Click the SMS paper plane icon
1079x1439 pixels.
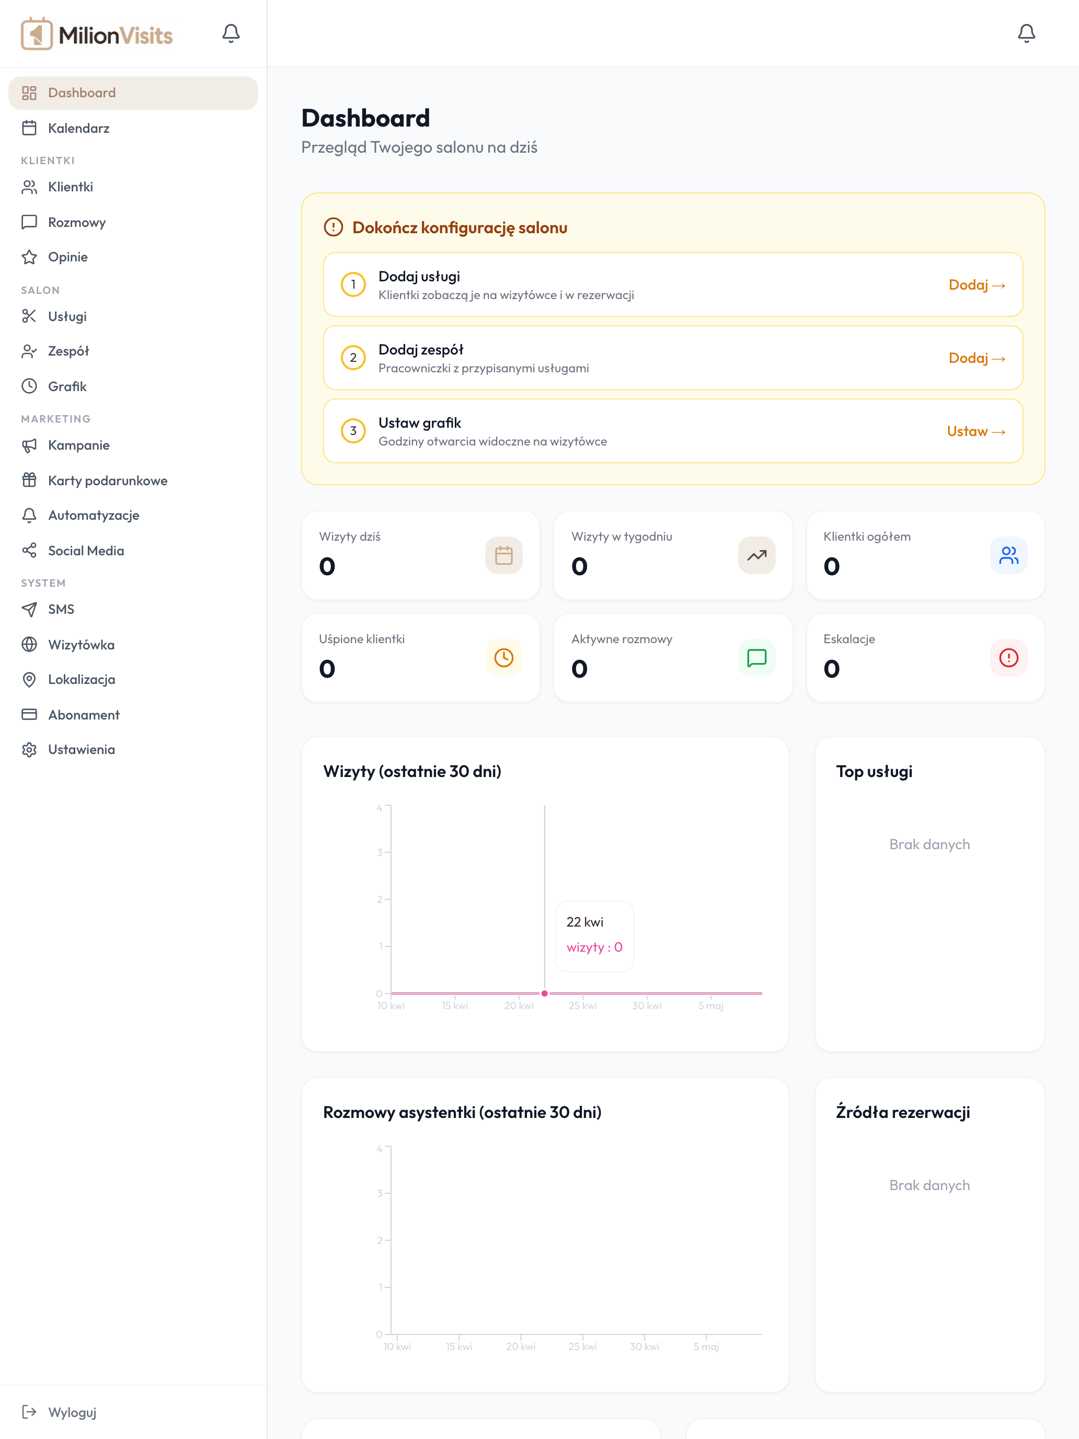pyautogui.click(x=29, y=610)
